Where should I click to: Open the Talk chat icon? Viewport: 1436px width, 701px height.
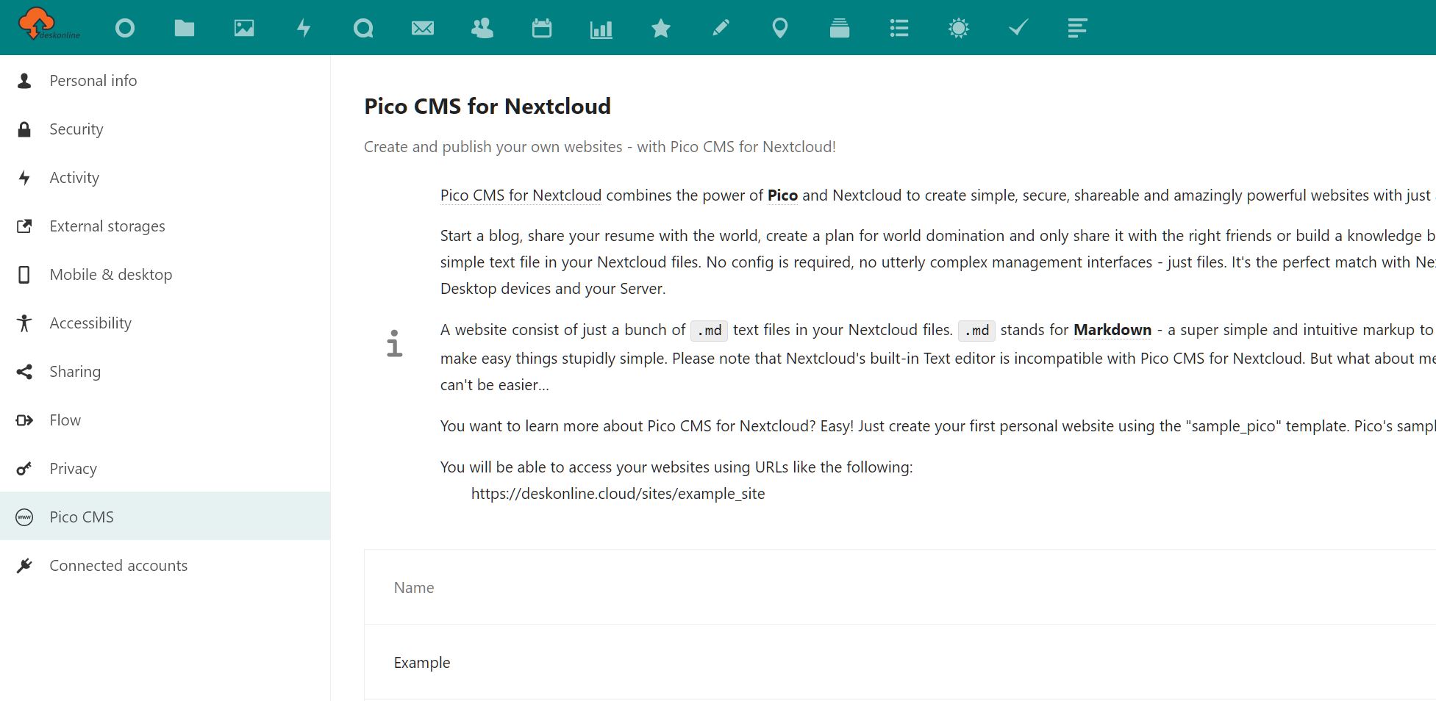coord(363,29)
